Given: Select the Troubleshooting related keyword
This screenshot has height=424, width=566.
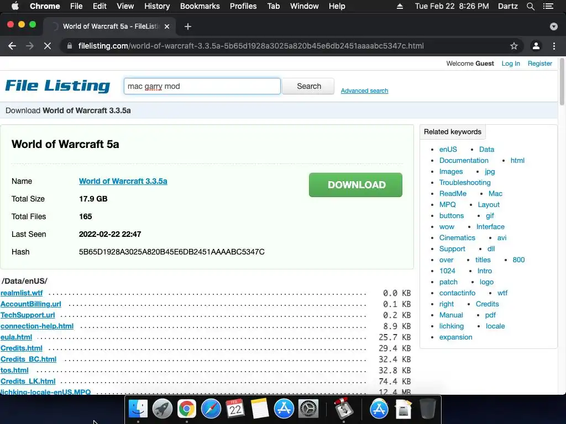Looking at the screenshot, I should pyautogui.click(x=464, y=182).
